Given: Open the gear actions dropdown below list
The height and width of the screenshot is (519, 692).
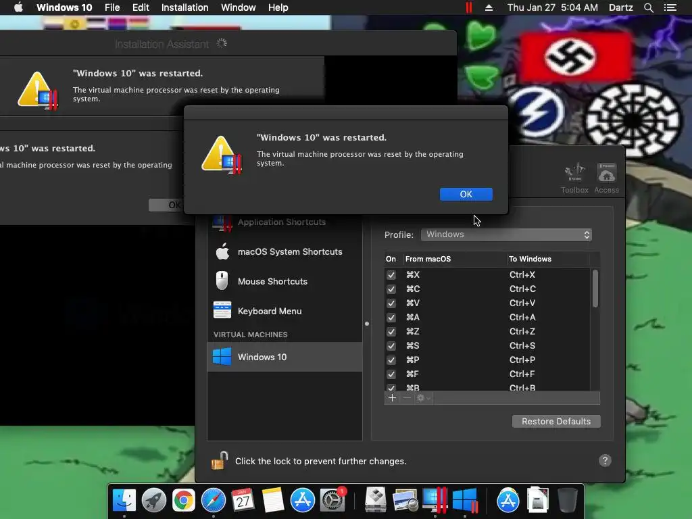Looking at the screenshot, I should pos(423,398).
